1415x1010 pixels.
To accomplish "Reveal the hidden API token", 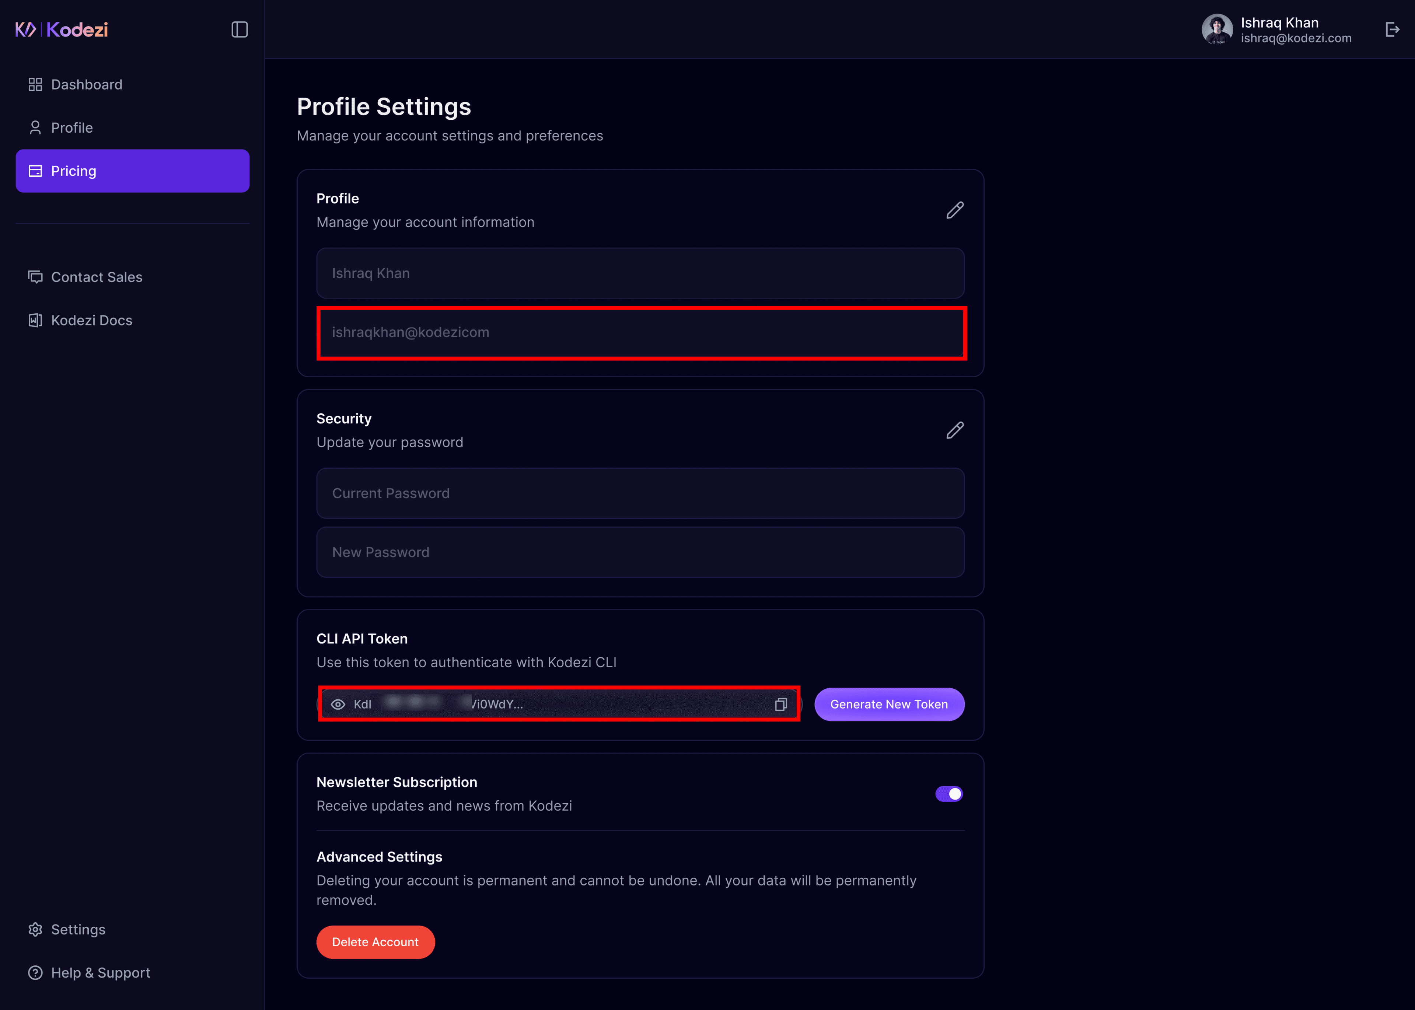I will (x=338, y=704).
